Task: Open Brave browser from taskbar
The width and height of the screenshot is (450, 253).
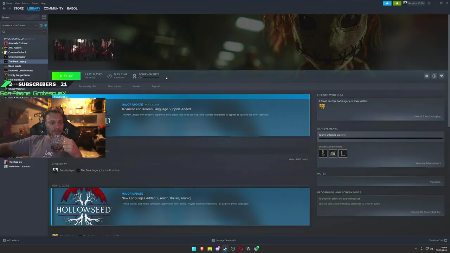Action: (202, 249)
